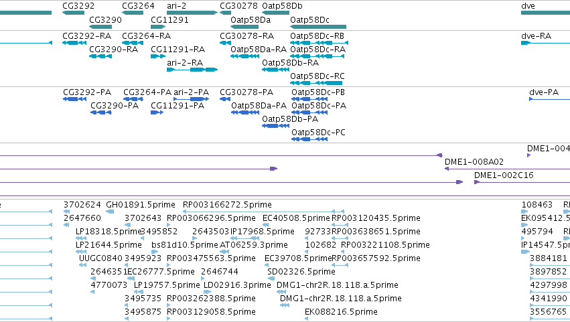
Task: Click BAC clone DME1-002C16
Action: pos(504,175)
